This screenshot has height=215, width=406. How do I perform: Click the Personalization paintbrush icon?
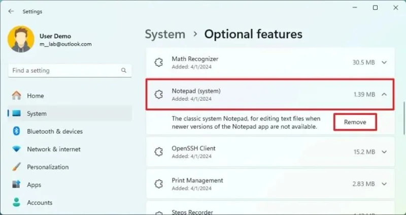click(x=17, y=167)
